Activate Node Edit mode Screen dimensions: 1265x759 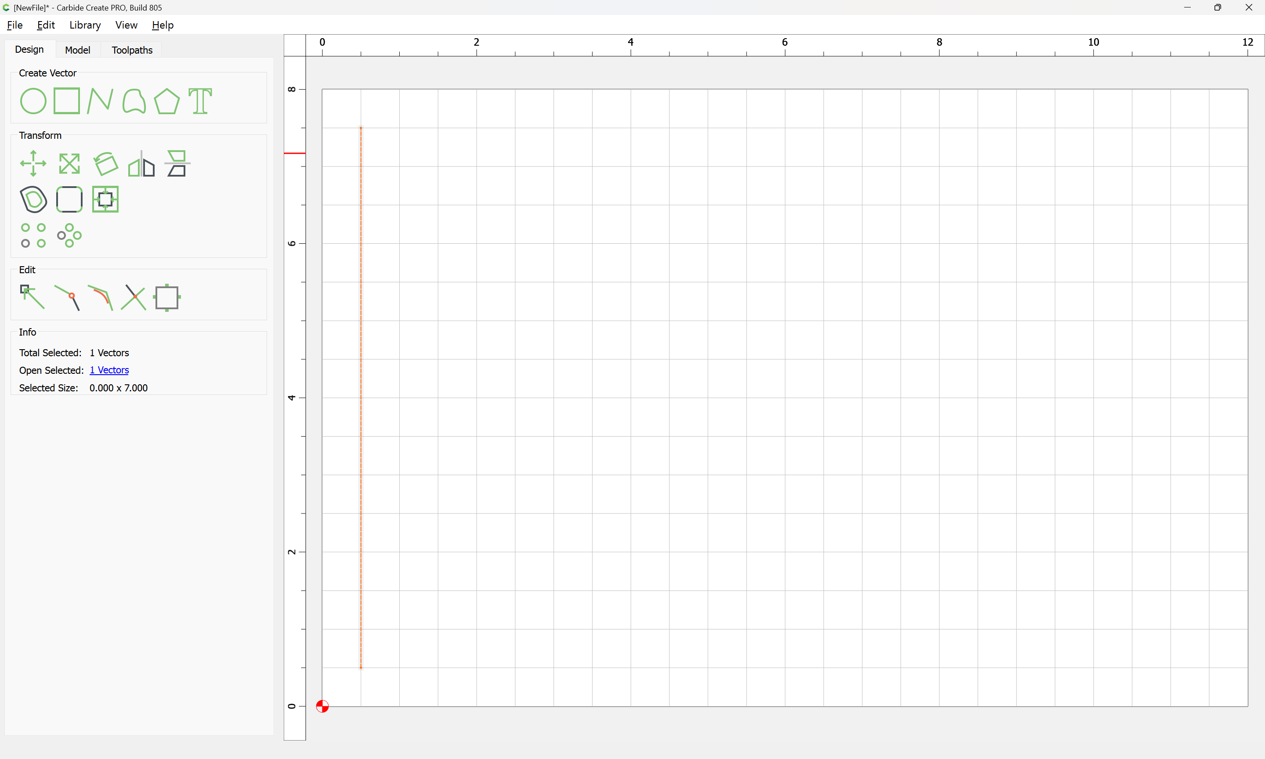tap(33, 297)
